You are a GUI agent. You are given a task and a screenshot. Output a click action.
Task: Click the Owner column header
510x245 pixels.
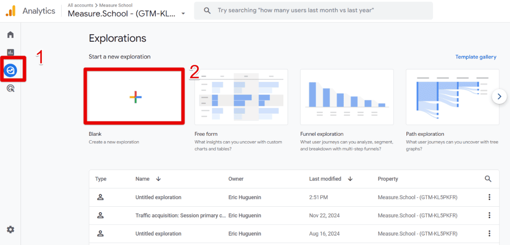pyautogui.click(x=236, y=179)
